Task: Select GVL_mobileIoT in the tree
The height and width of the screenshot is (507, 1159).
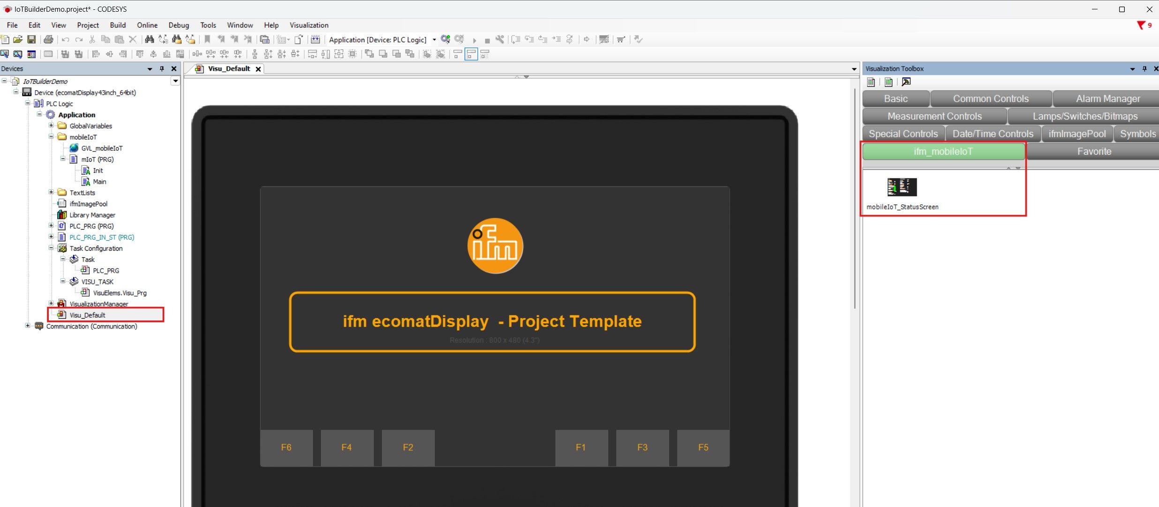Action: coord(102,148)
